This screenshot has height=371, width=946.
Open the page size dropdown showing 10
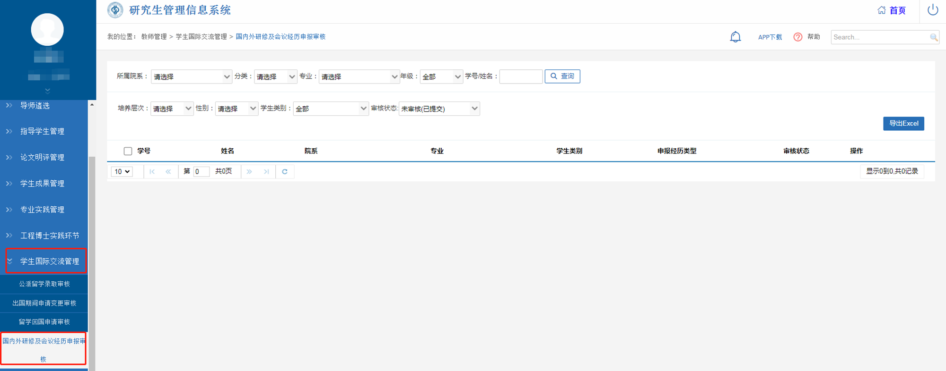click(x=122, y=171)
